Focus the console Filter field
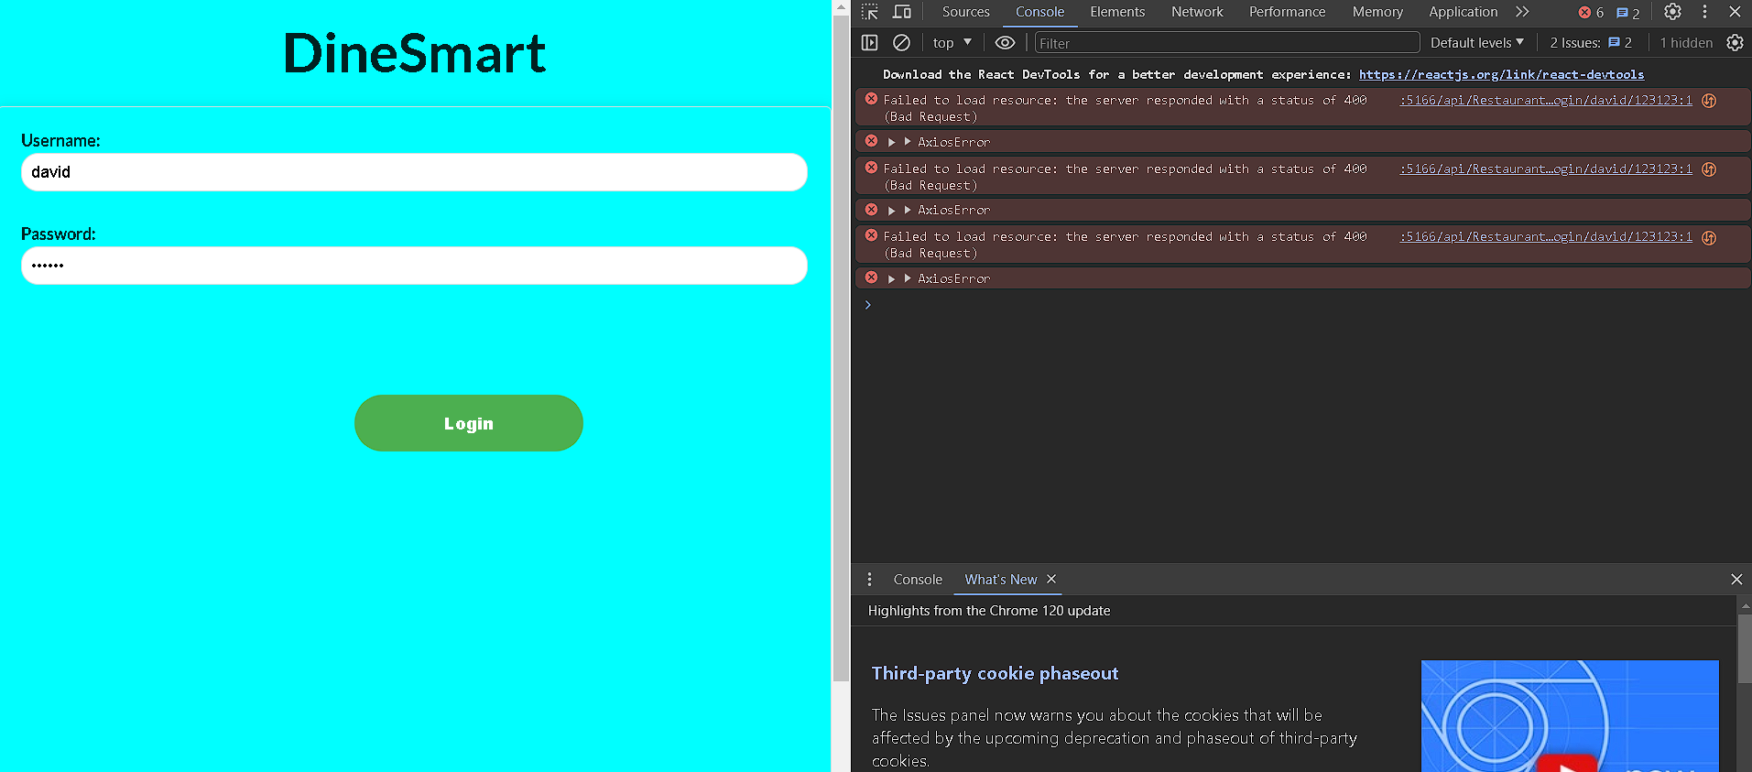The image size is (1752, 772). tap(1226, 43)
